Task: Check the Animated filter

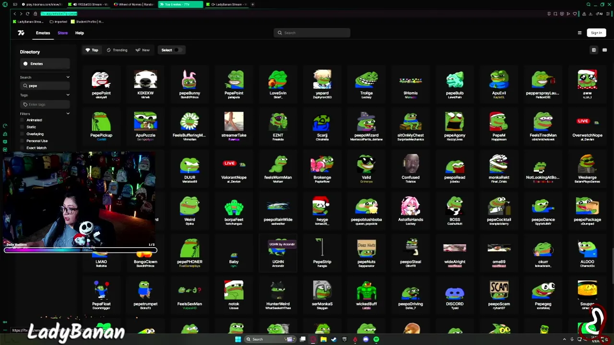Action: click(22, 120)
